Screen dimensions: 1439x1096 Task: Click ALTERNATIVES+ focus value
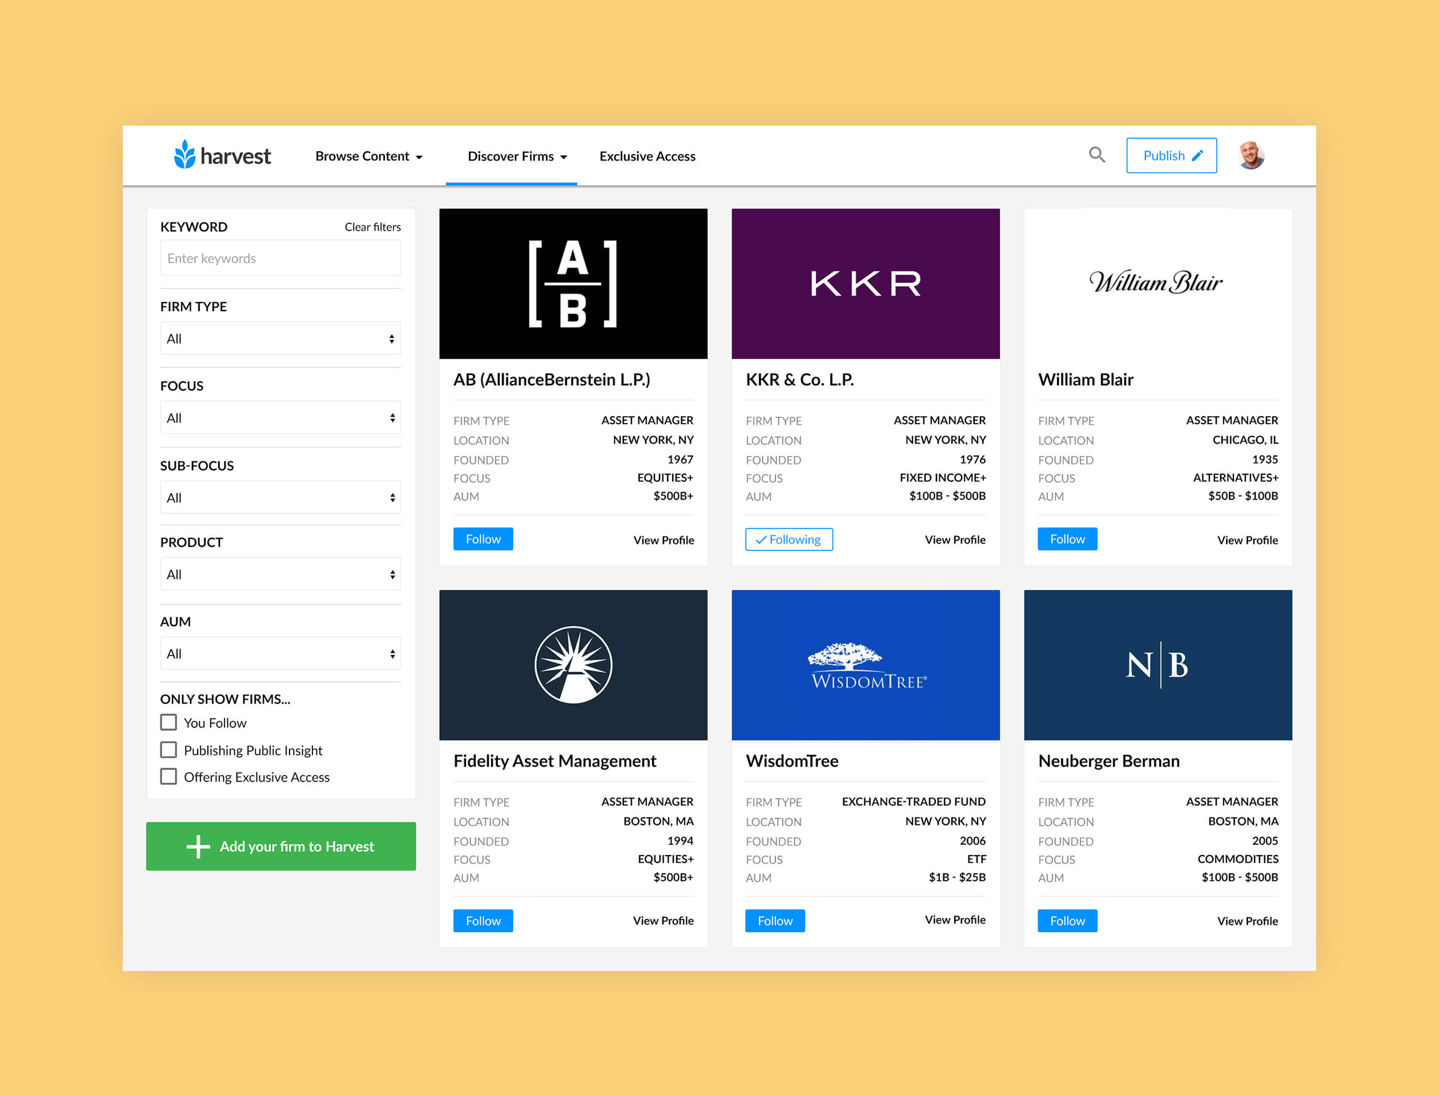click(x=1235, y=478)
